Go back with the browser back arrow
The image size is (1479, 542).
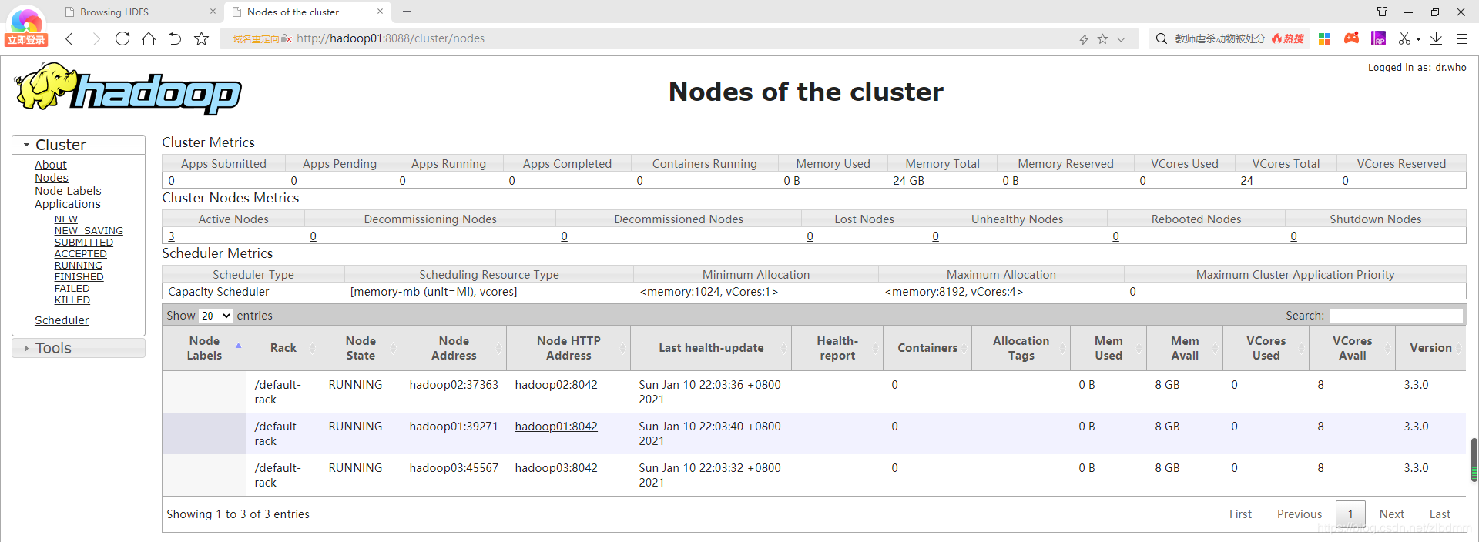point(69,38)
